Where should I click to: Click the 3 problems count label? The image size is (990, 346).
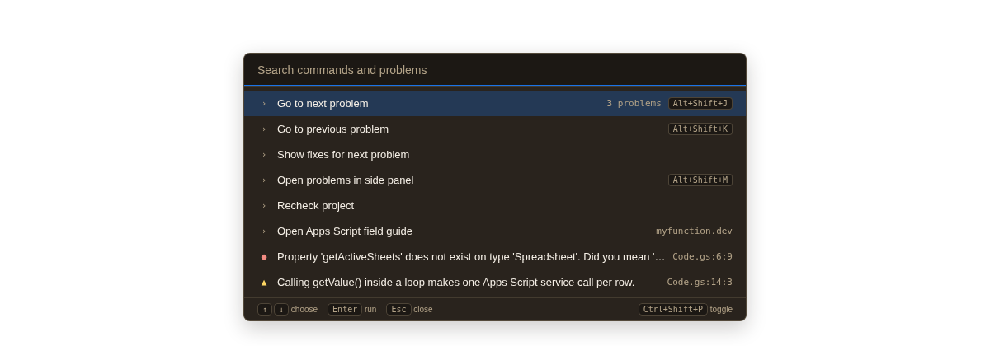click(634, 104)
